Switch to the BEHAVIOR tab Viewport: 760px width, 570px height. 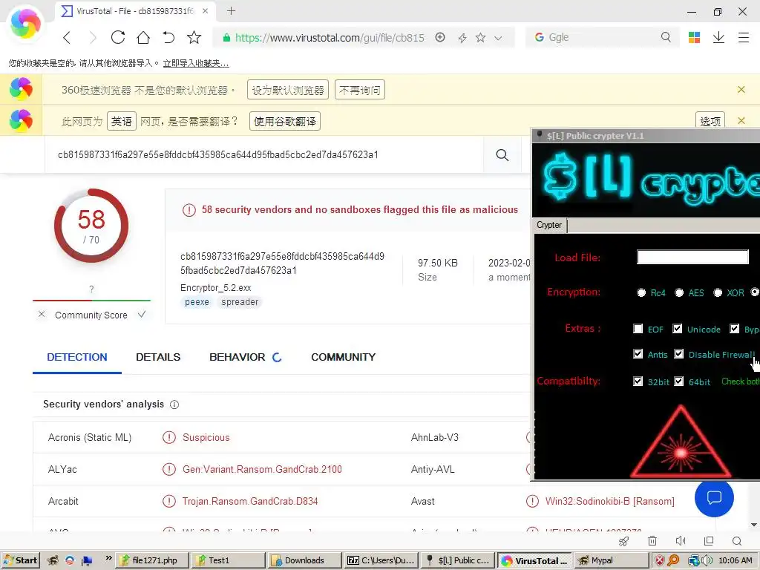tap(245, 357)
